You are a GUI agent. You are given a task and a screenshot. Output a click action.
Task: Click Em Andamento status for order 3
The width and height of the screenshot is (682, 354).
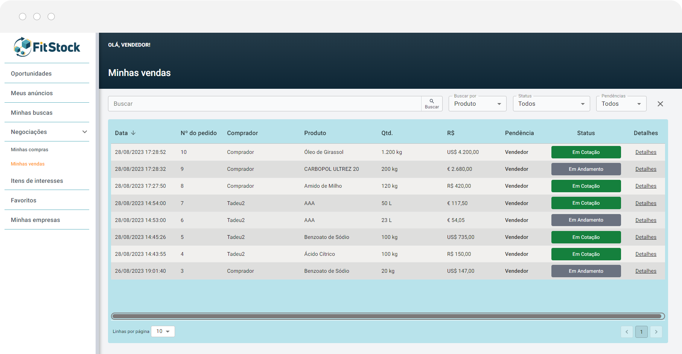[586, 271]
